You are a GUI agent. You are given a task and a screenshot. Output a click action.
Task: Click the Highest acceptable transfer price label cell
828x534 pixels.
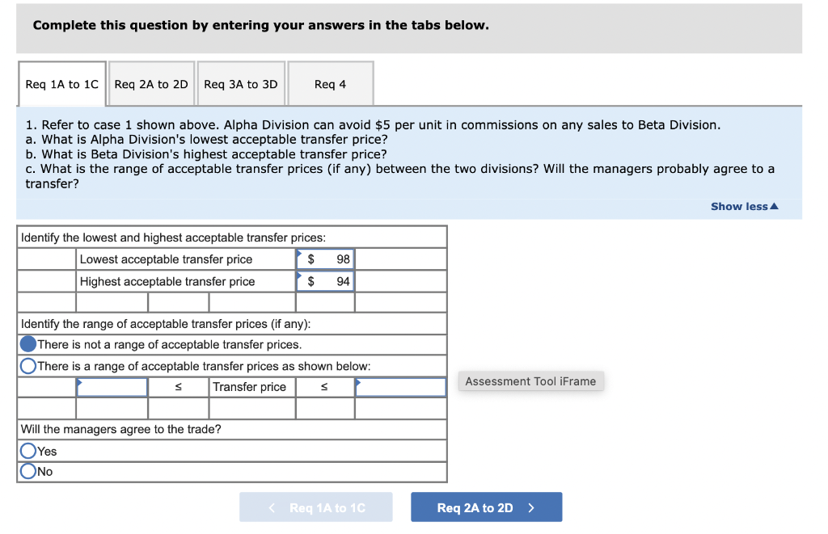186,281
